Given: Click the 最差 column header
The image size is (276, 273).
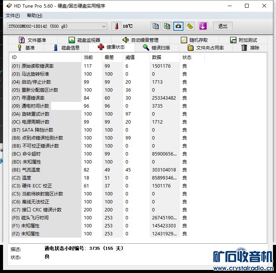Looking at the screenshot, I should (x=113, y=57).
